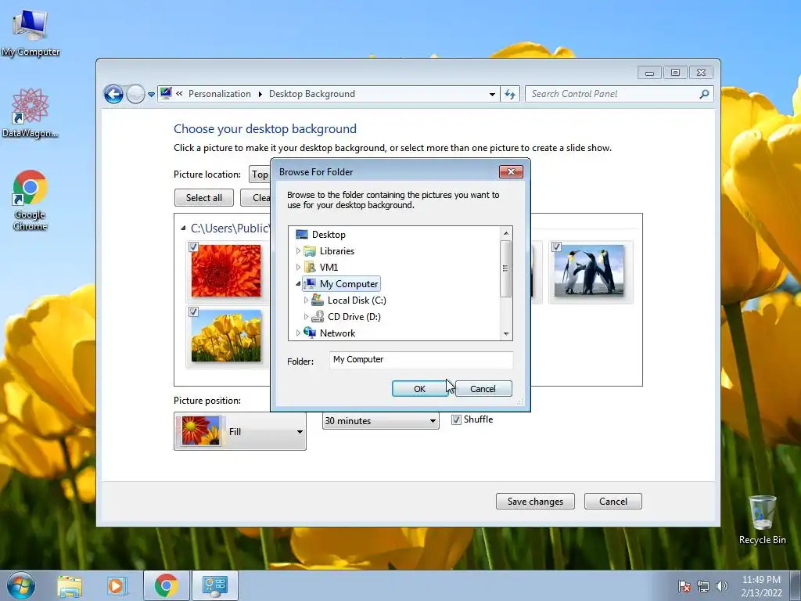The height and width of the screenshot is (601, 801).
Task: Select Desktop in the folder tree
Action: coord(329,235)
